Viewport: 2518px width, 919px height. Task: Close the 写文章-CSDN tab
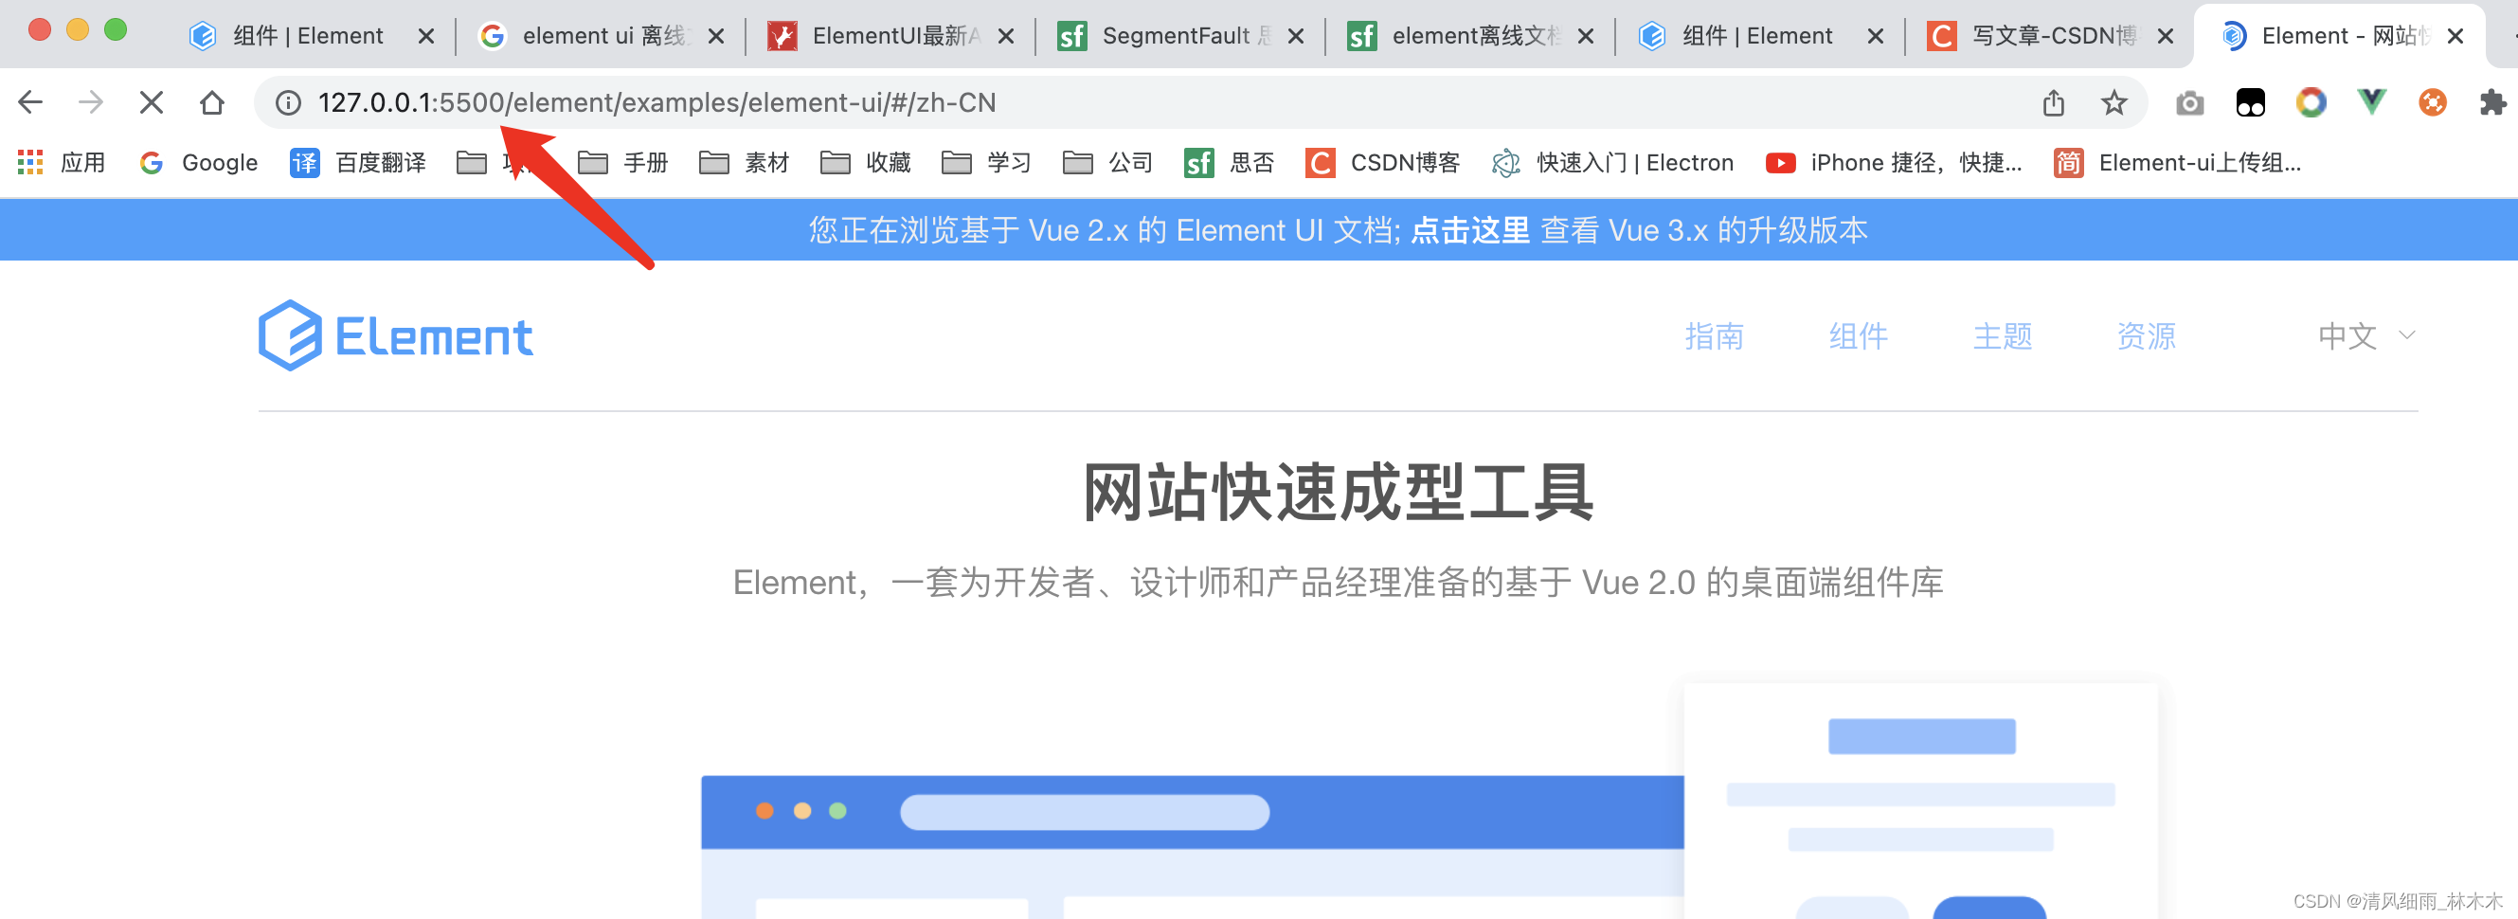tap(2166, 36)
